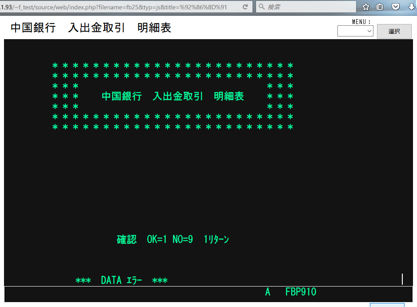
Task: Click the magnifier icon in search box
Action: [262, 7]
